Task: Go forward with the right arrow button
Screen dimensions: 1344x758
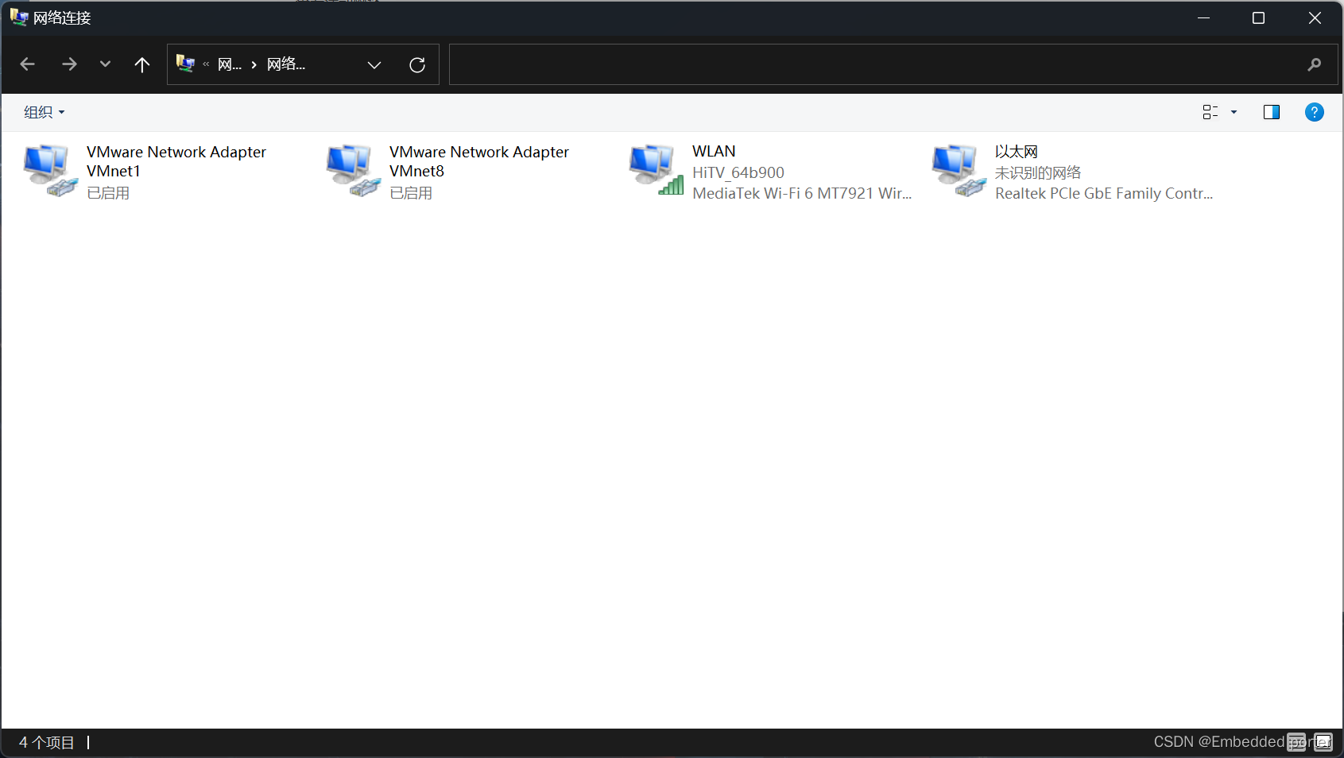Action: pos(70,64)
